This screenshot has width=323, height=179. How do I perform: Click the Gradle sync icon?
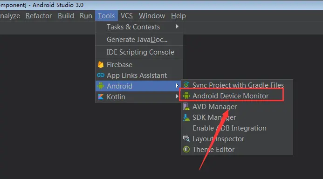[x=186, y=84]
